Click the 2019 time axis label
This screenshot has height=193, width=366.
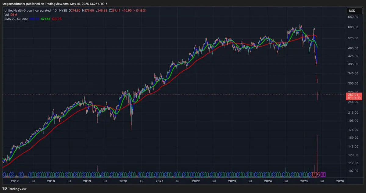pos(87,181)
